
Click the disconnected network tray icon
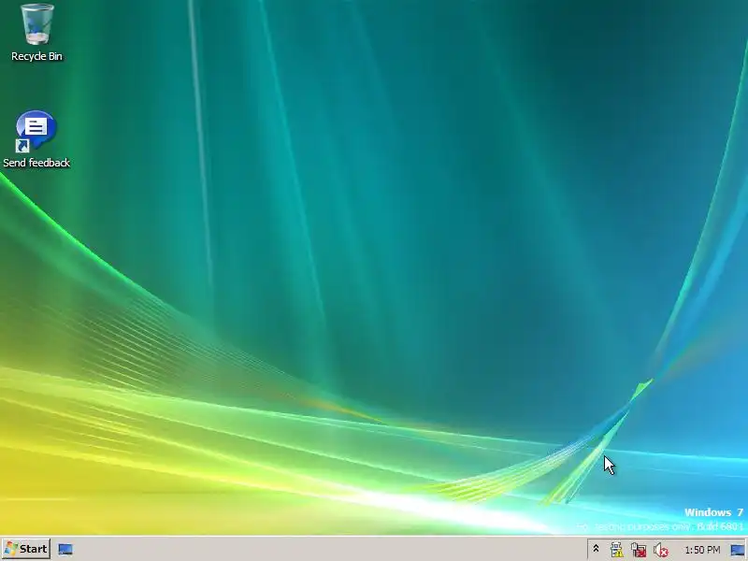pos(639,550)
